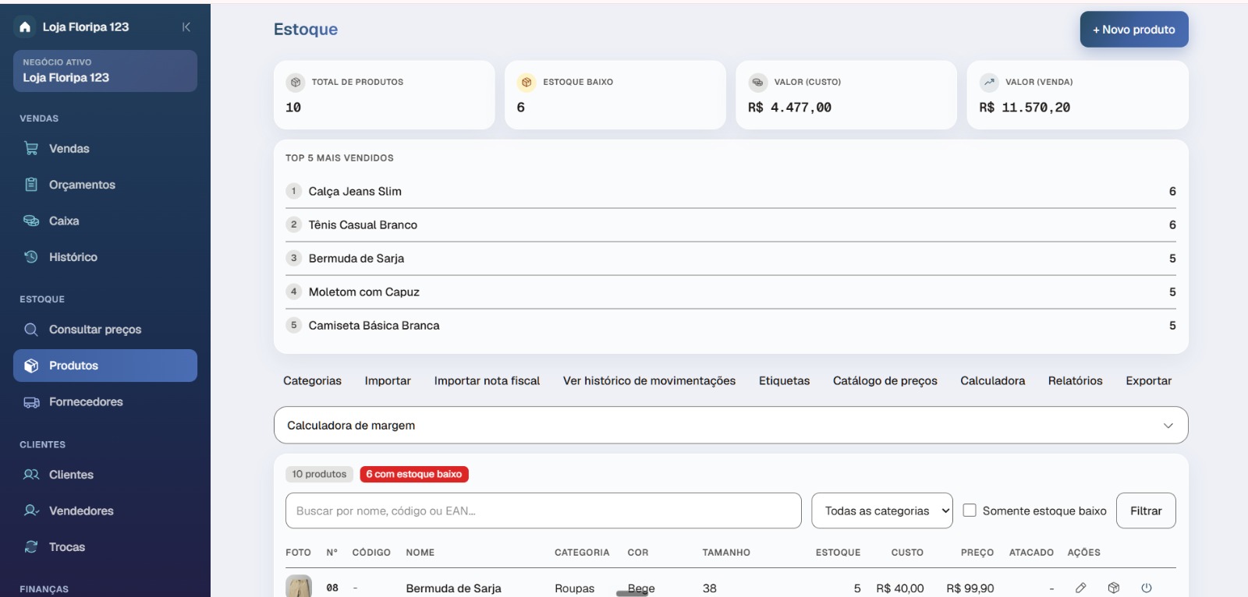Open the Trocas exchange icon

coord(31,547)
